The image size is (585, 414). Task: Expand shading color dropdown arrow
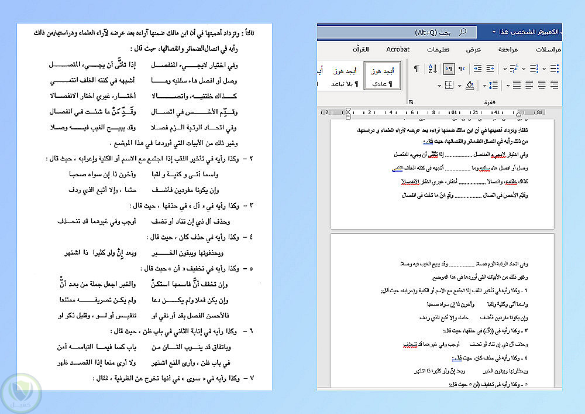(x=460, y=86)
